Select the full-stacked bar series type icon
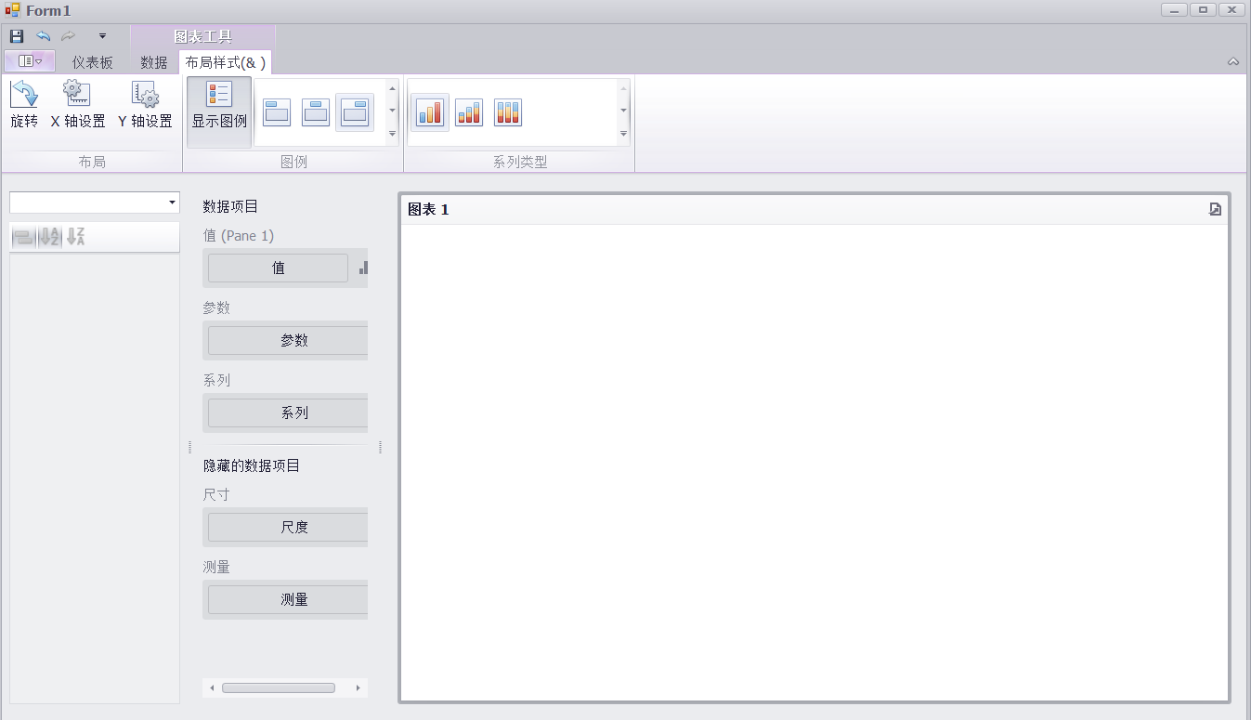The image size is (1251, 720). 508,112
